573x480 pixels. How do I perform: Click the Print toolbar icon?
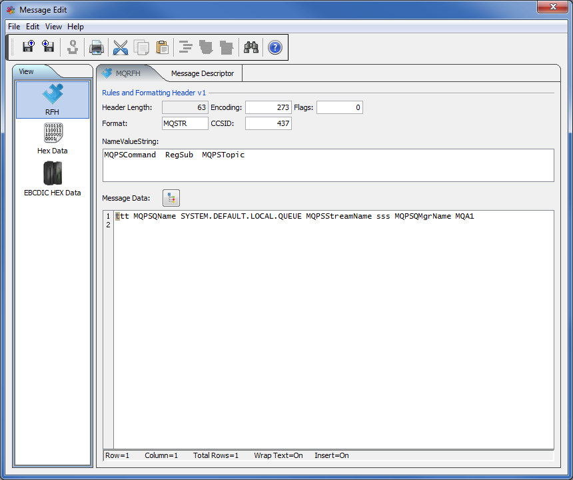[97, 47]
